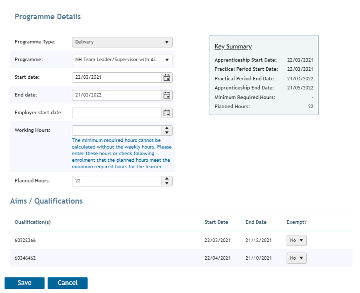This screenshot has height=293, width=360.
Task: Click Apprenticeship Start Date value in Key Summary
Action: (x=300, y=60)
